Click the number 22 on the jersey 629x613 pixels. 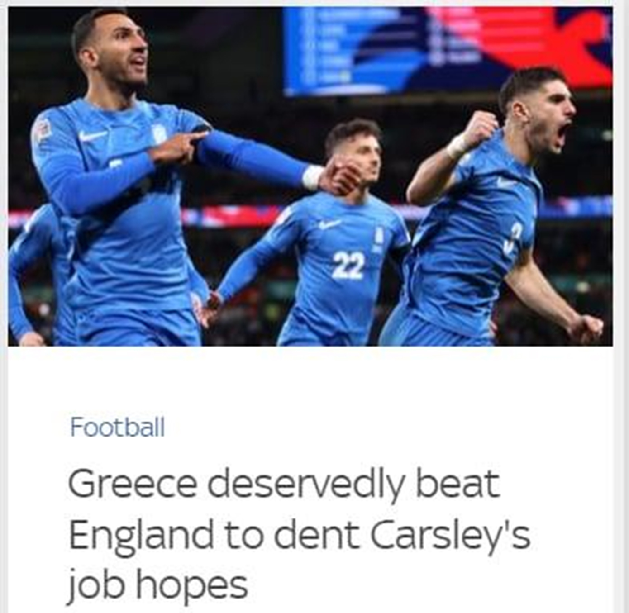(348, 265)
